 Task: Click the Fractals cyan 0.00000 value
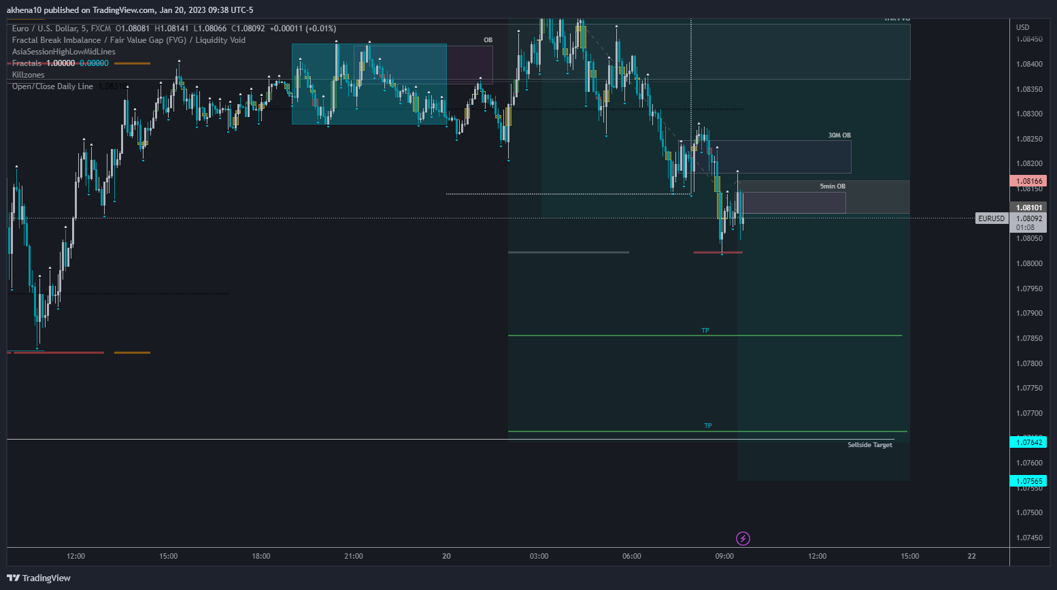94,63
